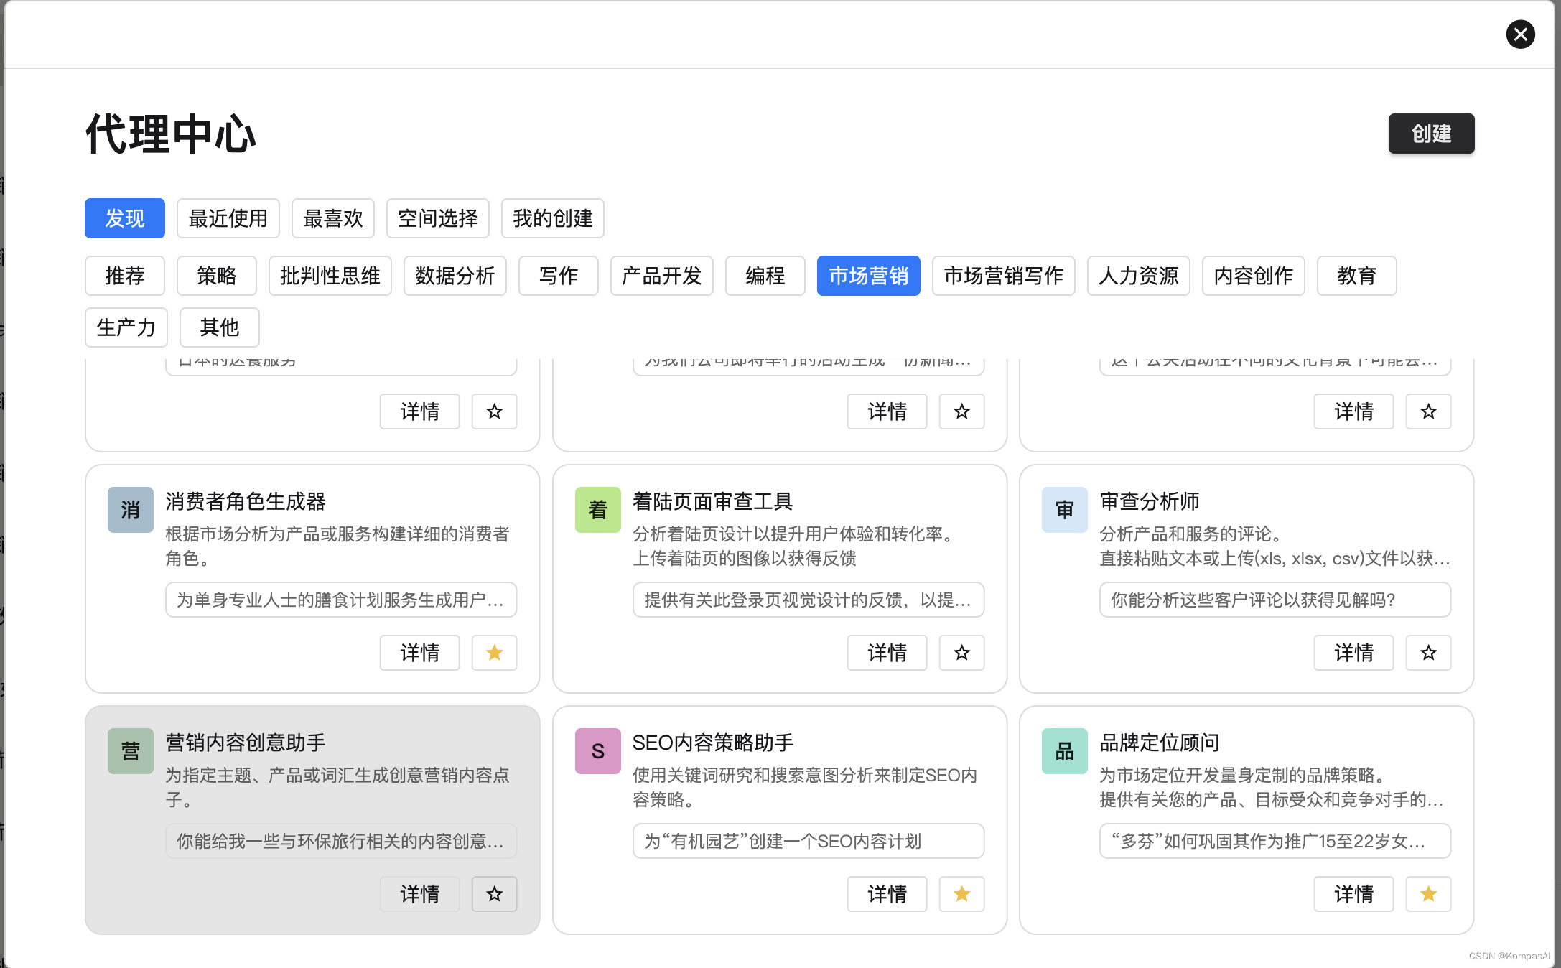Click the sample prompt "你能分析这些客户评论以获得见解吗?"
This screenshot has width=1561, height=968.
(x=1275, y=600)
